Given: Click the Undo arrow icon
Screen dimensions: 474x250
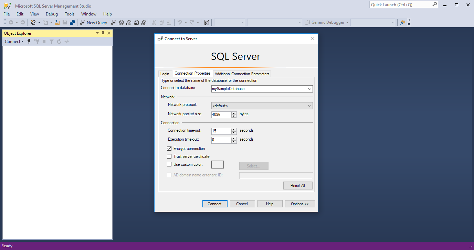Looking at the screenshot, I should pos(179,22).
